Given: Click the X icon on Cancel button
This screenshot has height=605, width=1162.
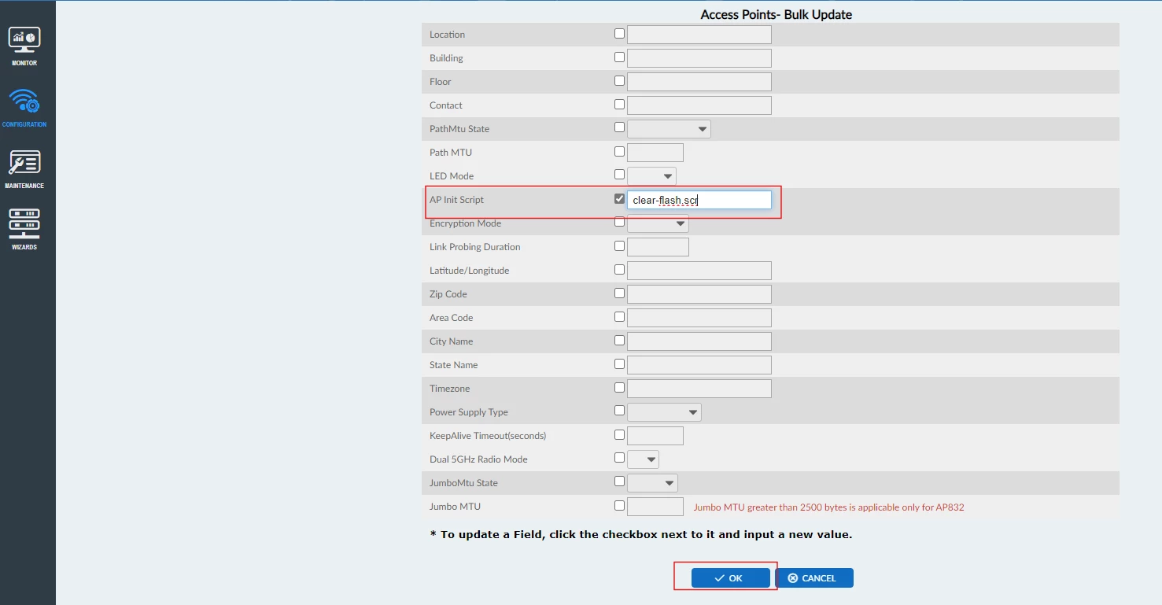Looking at the screenshot, I should 793,578.
